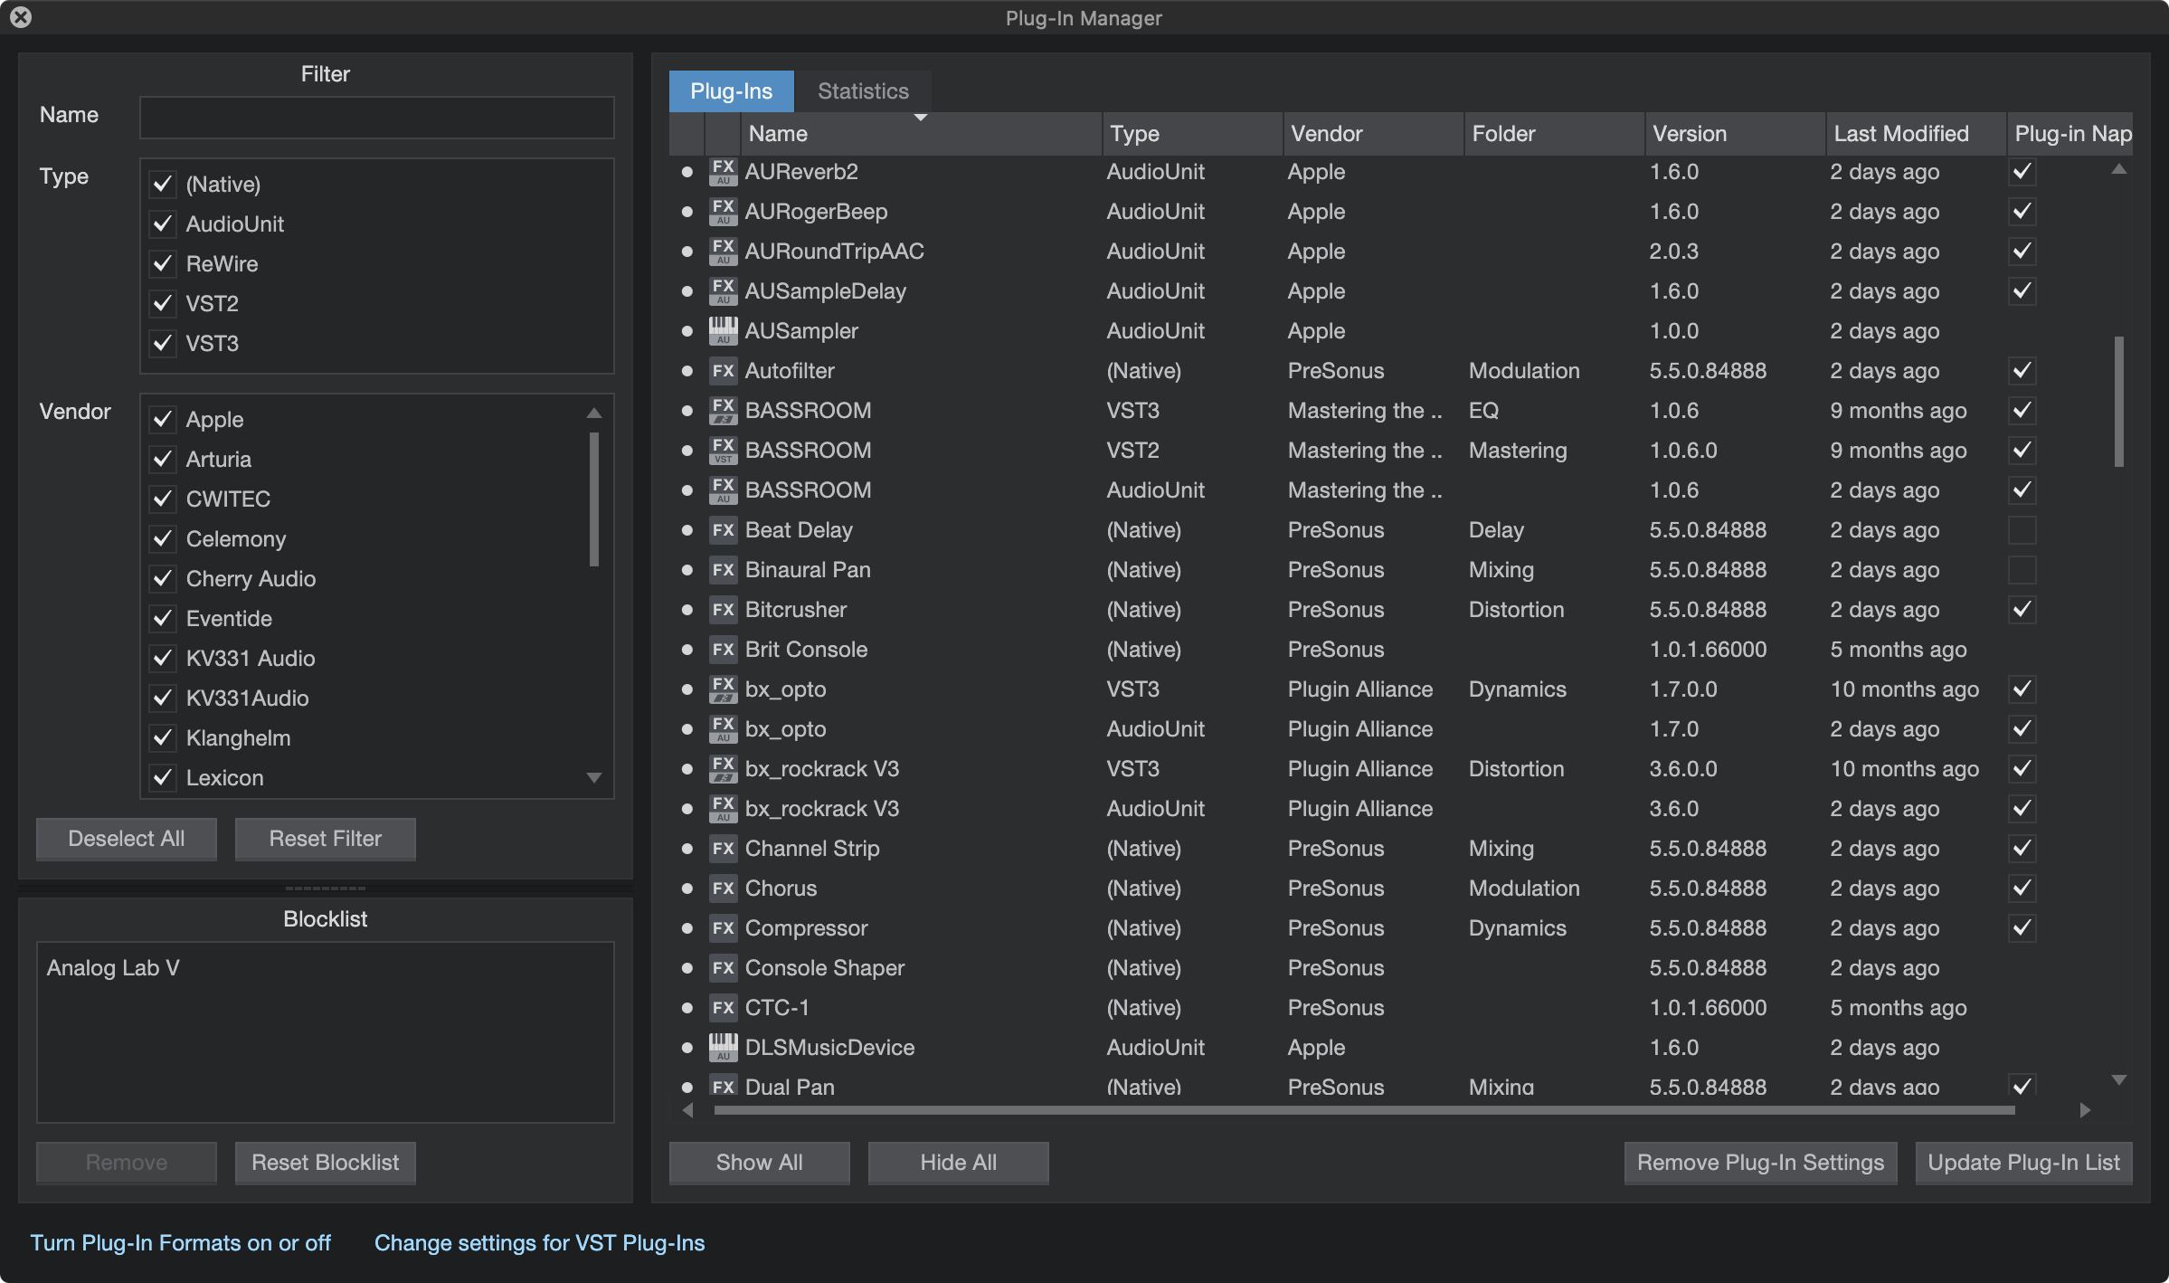Image resolution: width=2169 pixels, height=1283 pixels.
Task: Uncheck the Klanghelm vendor filter
Action: point(163,738)
